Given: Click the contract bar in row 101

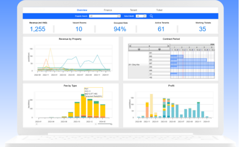Looking at the screenshot, I should 192,74.
